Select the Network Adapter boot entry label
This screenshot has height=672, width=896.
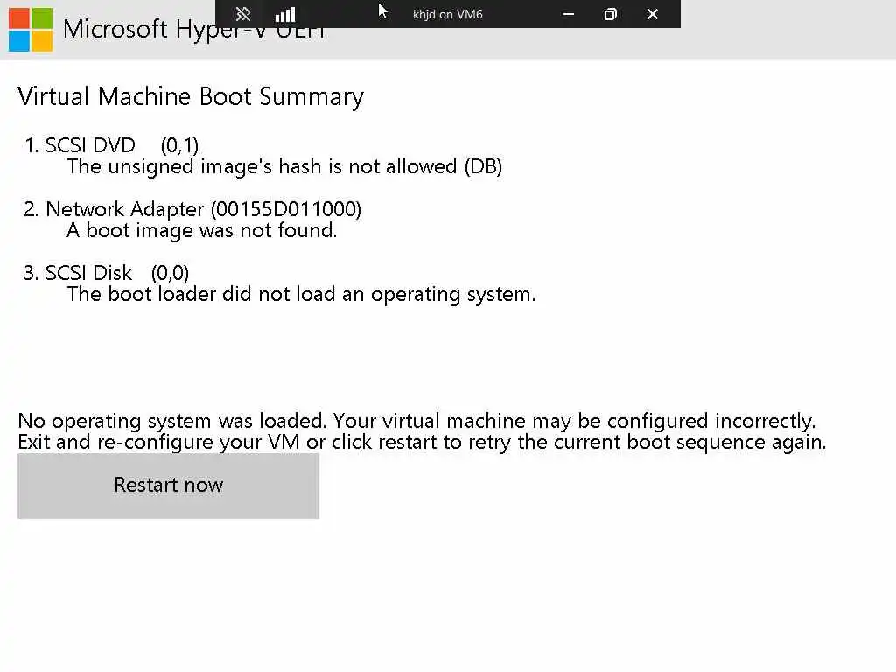point(125,209)
